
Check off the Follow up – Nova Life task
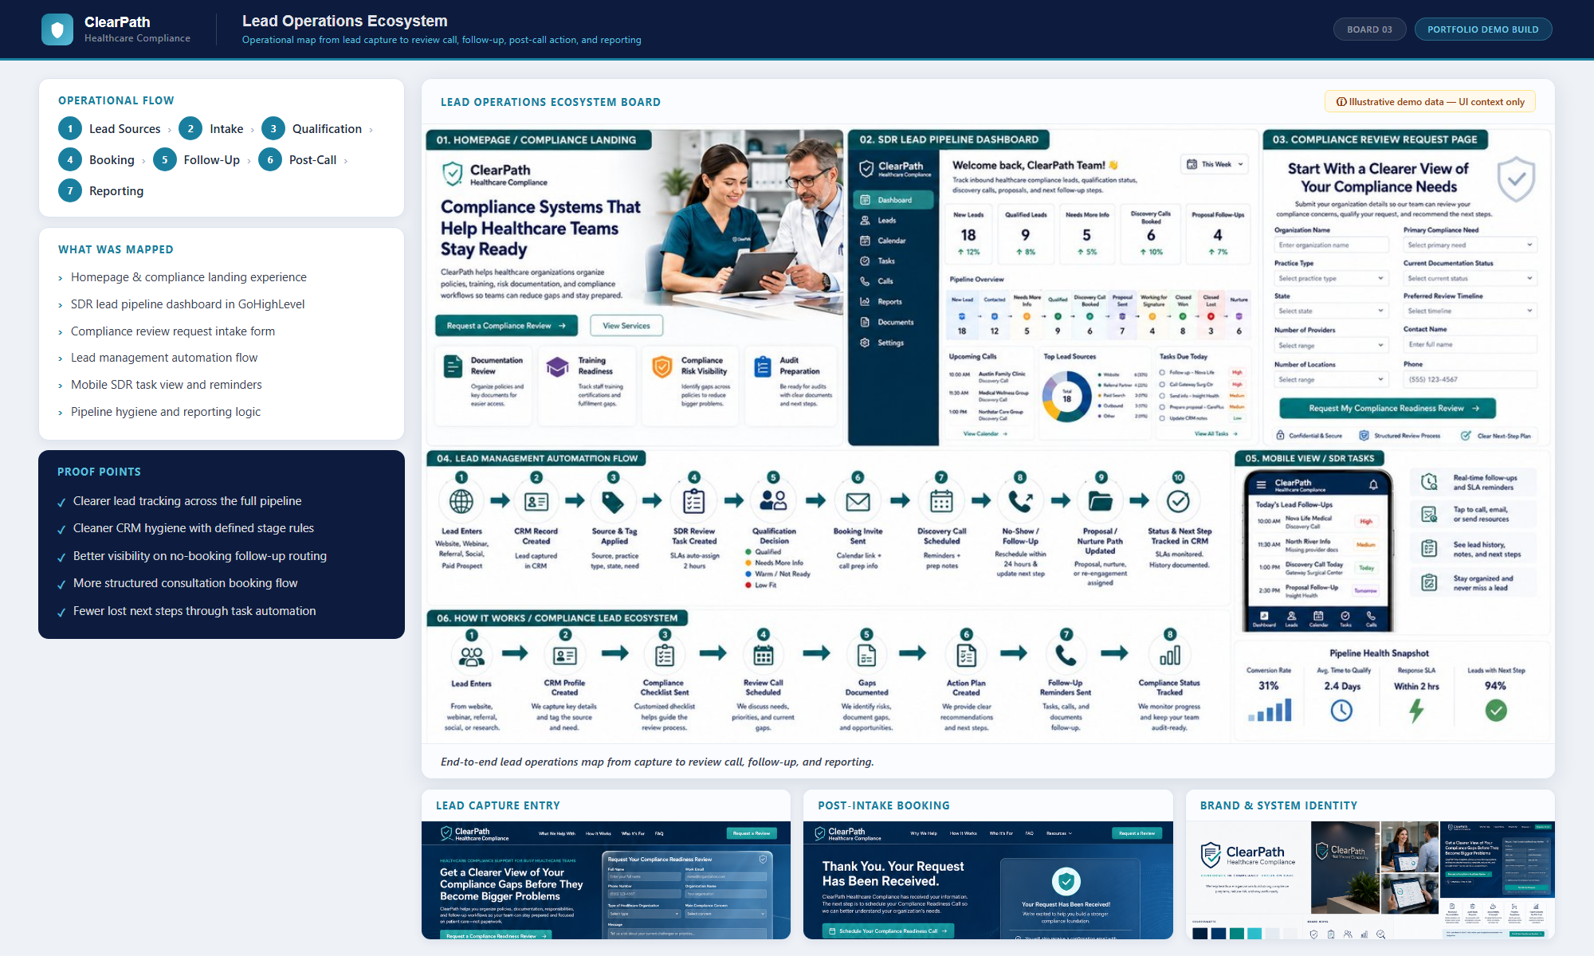coord(1163,372)
